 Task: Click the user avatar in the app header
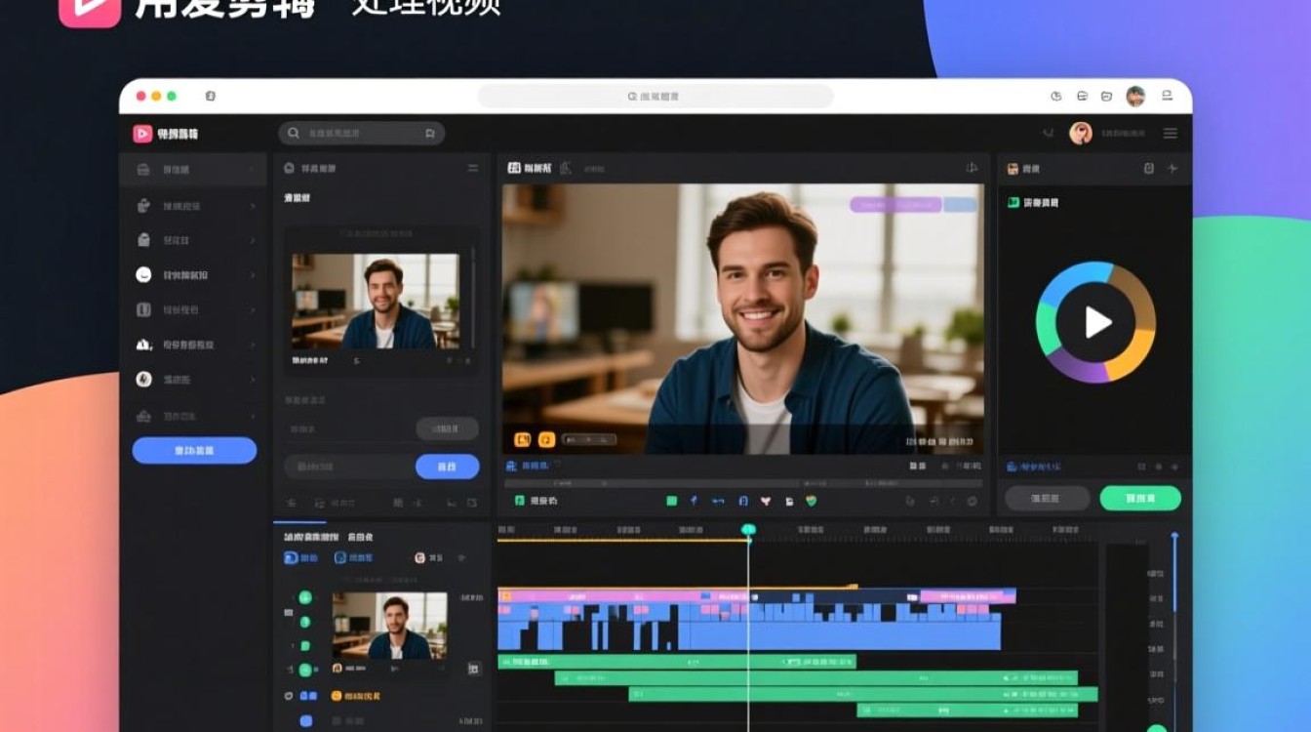point(1081,134)
